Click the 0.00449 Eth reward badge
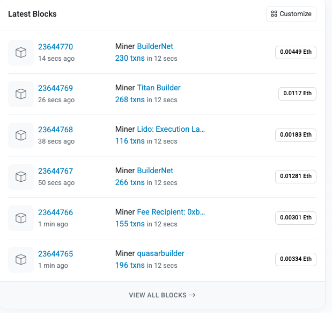 [x=296, y=52]
